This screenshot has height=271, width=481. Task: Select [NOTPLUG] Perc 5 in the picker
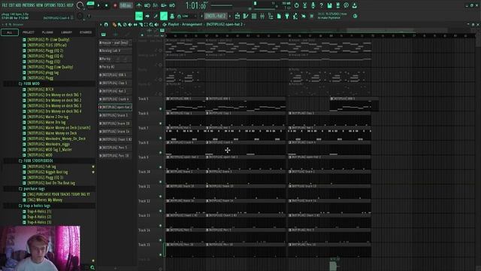coord(115,148)
